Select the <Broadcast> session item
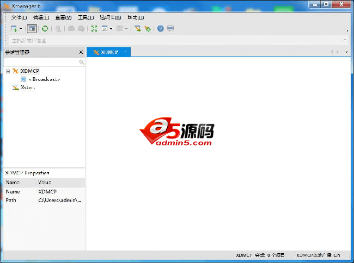Screen dimensions: 354x263 tap(45, 79)
